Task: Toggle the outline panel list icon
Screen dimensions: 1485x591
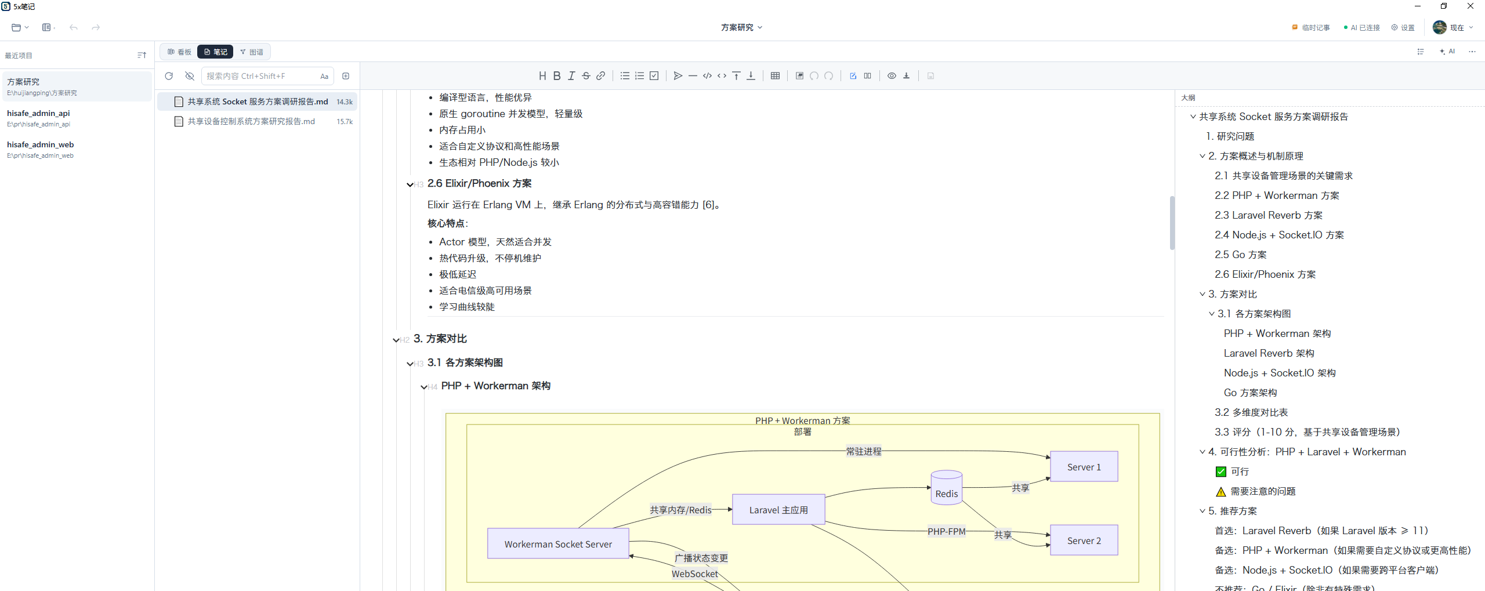Action: point(1421,52)
